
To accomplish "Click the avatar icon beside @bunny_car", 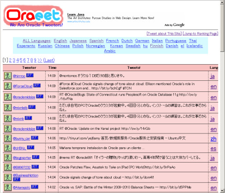I will pos(8,138).
